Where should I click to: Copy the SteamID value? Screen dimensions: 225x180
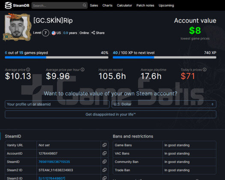click(105, 162)
